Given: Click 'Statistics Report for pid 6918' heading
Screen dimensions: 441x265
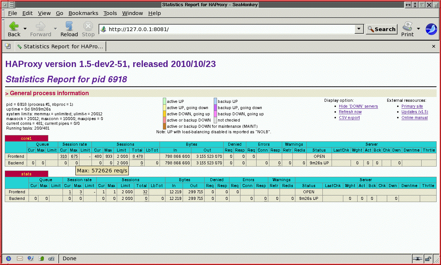Looking at the screenshot, I should 66,79.
